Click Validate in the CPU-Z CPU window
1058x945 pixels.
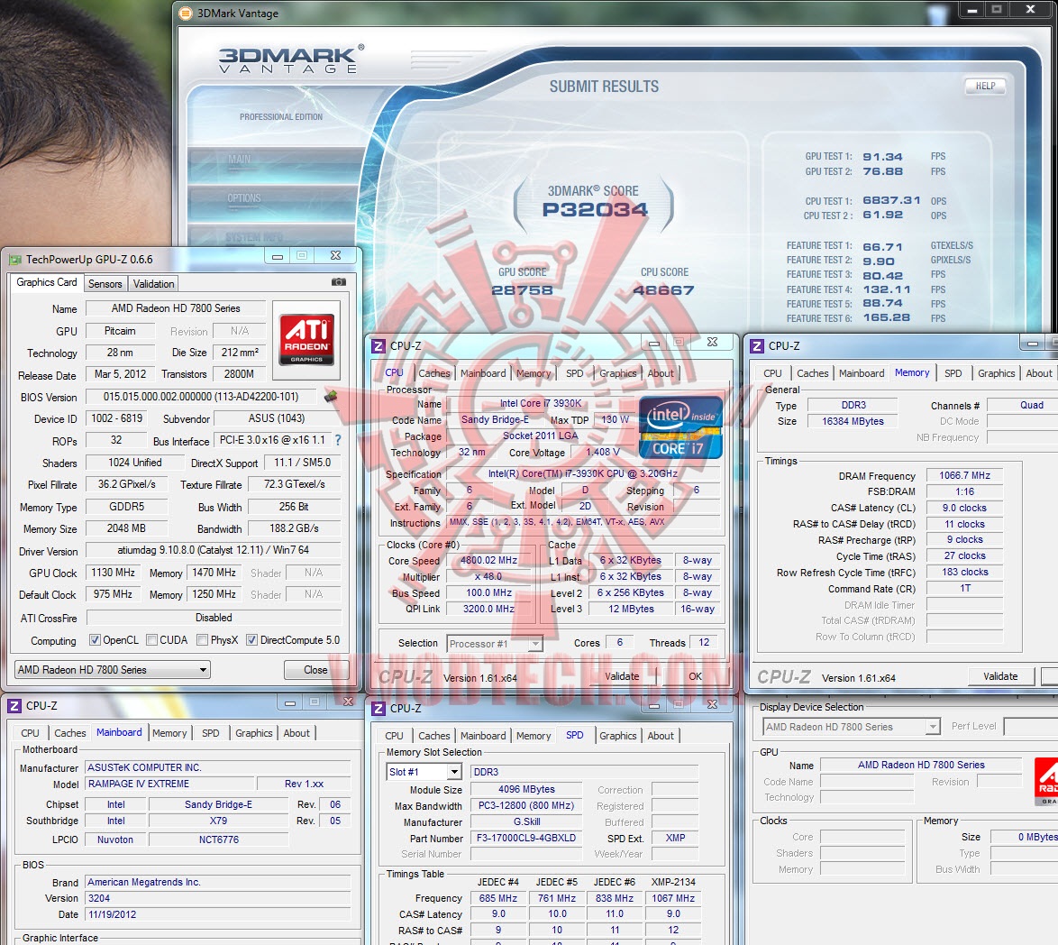pyautogui.click(x=622, y=676)
